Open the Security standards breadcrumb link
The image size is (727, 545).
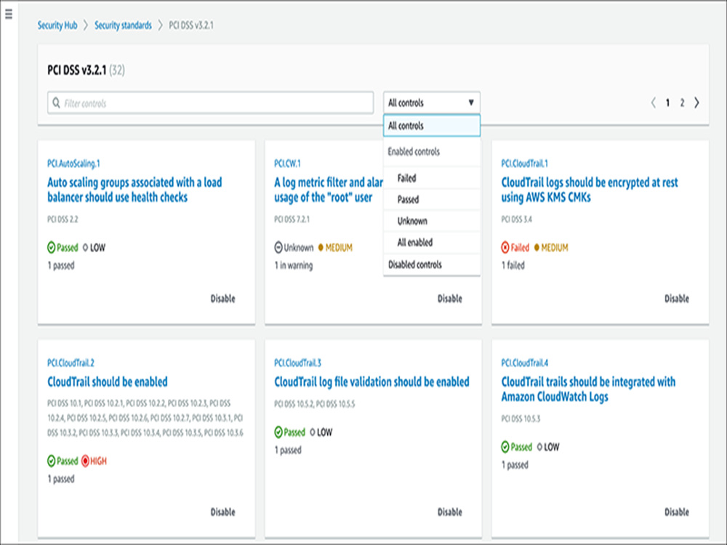point(123,25)
